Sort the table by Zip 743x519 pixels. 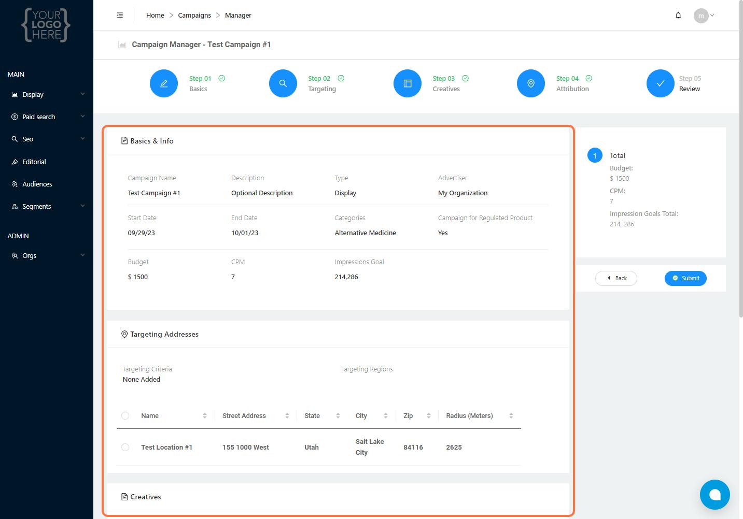429,416
